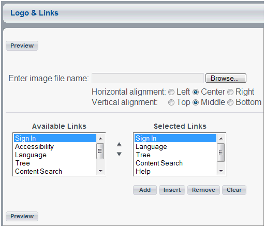Click the Add button

[145, 190]
